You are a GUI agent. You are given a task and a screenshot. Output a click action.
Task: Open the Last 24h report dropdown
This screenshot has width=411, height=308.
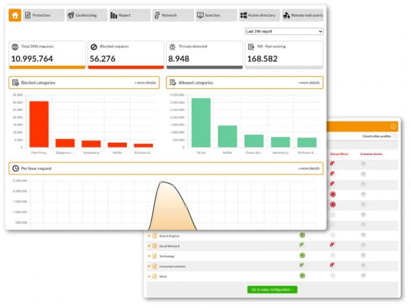[284, 32]
